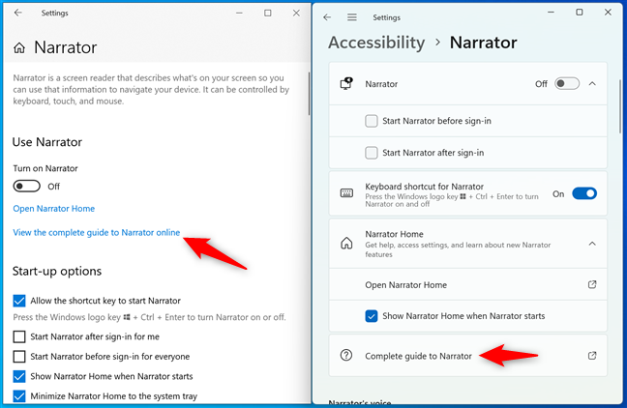Uncheck Allow the shortcut key to start Narrator
Image resolution: width=627 pixels, height=408 pixels.
(x=19, y=301)
